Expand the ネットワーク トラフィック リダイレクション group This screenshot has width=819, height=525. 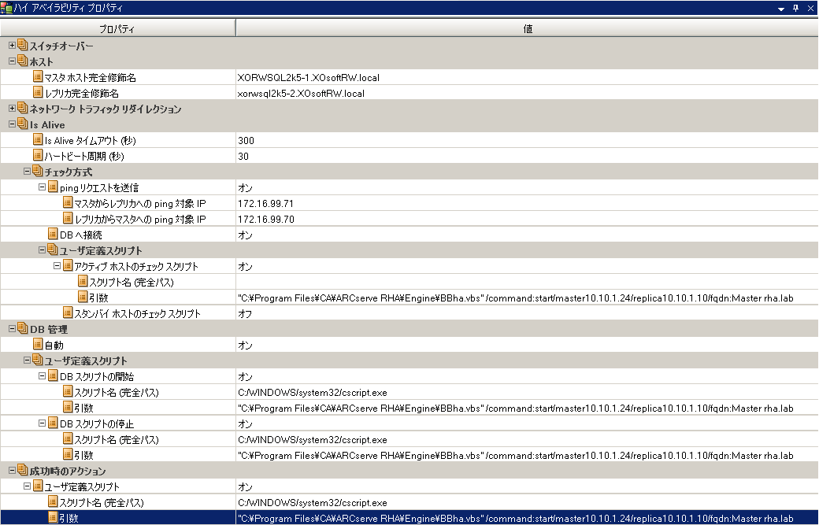(12, 108)
